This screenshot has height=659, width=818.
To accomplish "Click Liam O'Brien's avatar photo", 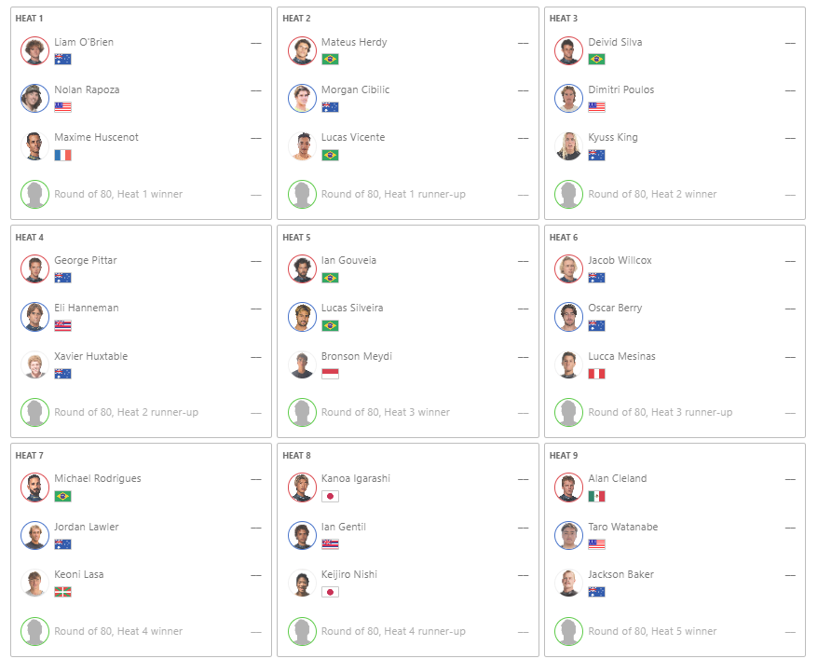I will click(x=35, y=50).
